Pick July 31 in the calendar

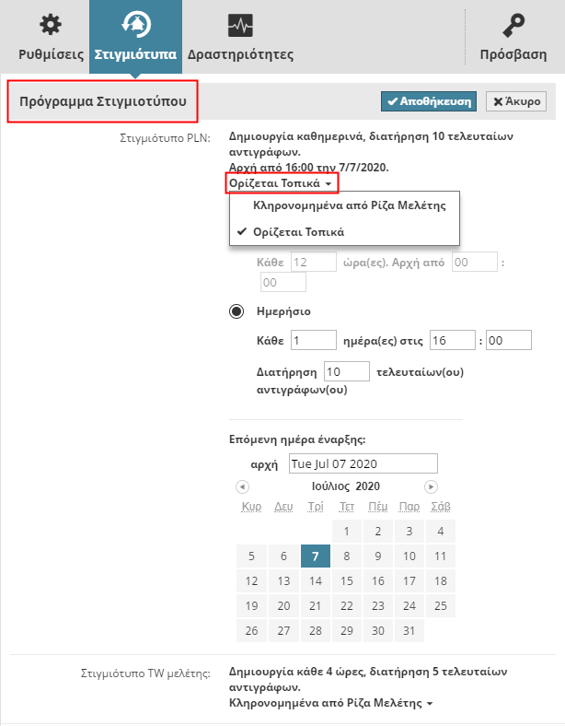[x=409, y=631]
